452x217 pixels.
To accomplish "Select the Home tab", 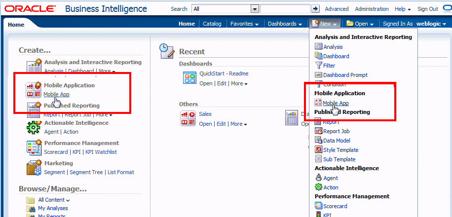I will click(16, 25).
